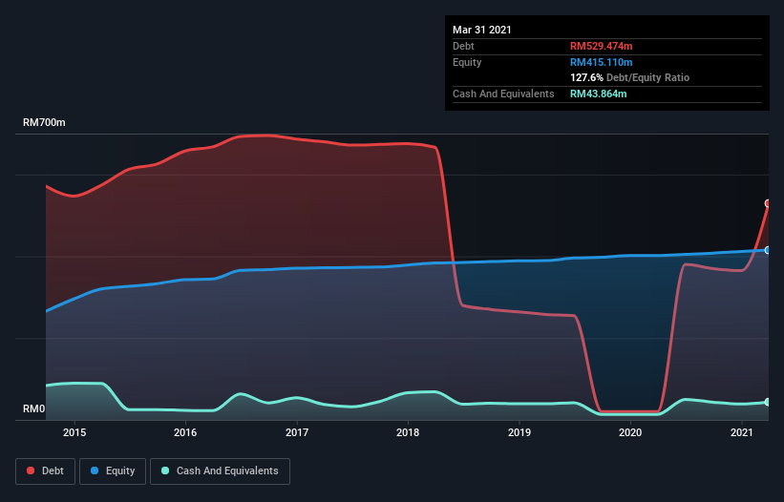Click the RM700m axis label

tap(44, 122)
